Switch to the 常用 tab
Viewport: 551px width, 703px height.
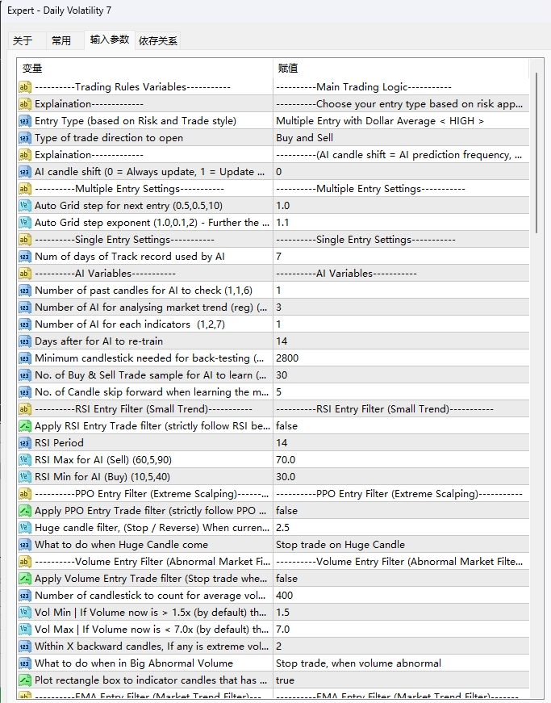coord(61,40)
